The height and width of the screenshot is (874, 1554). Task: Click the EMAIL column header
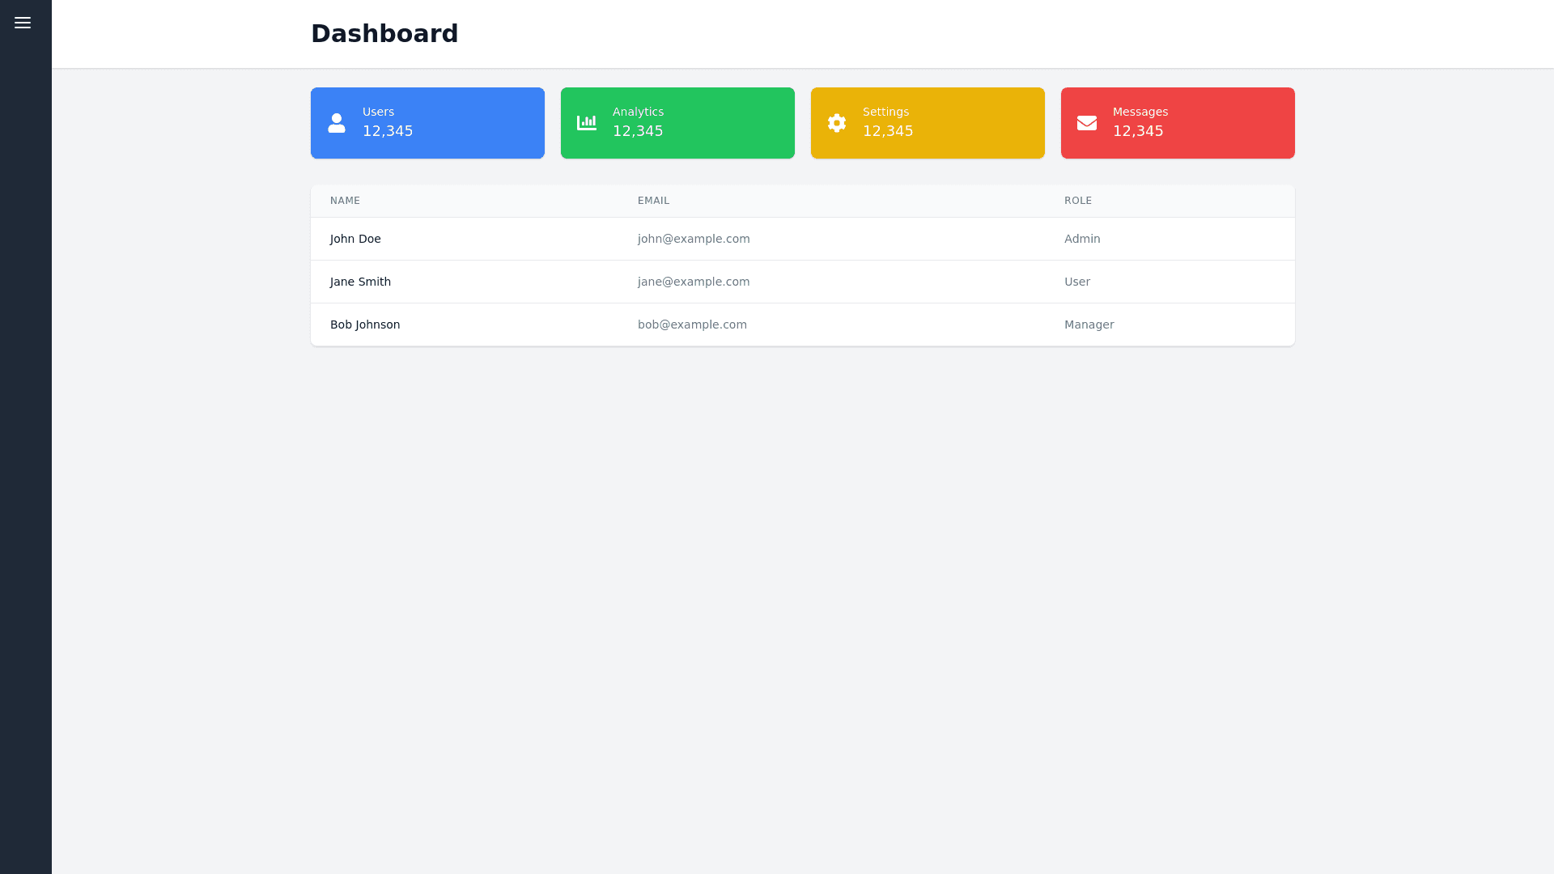(653, 201)
